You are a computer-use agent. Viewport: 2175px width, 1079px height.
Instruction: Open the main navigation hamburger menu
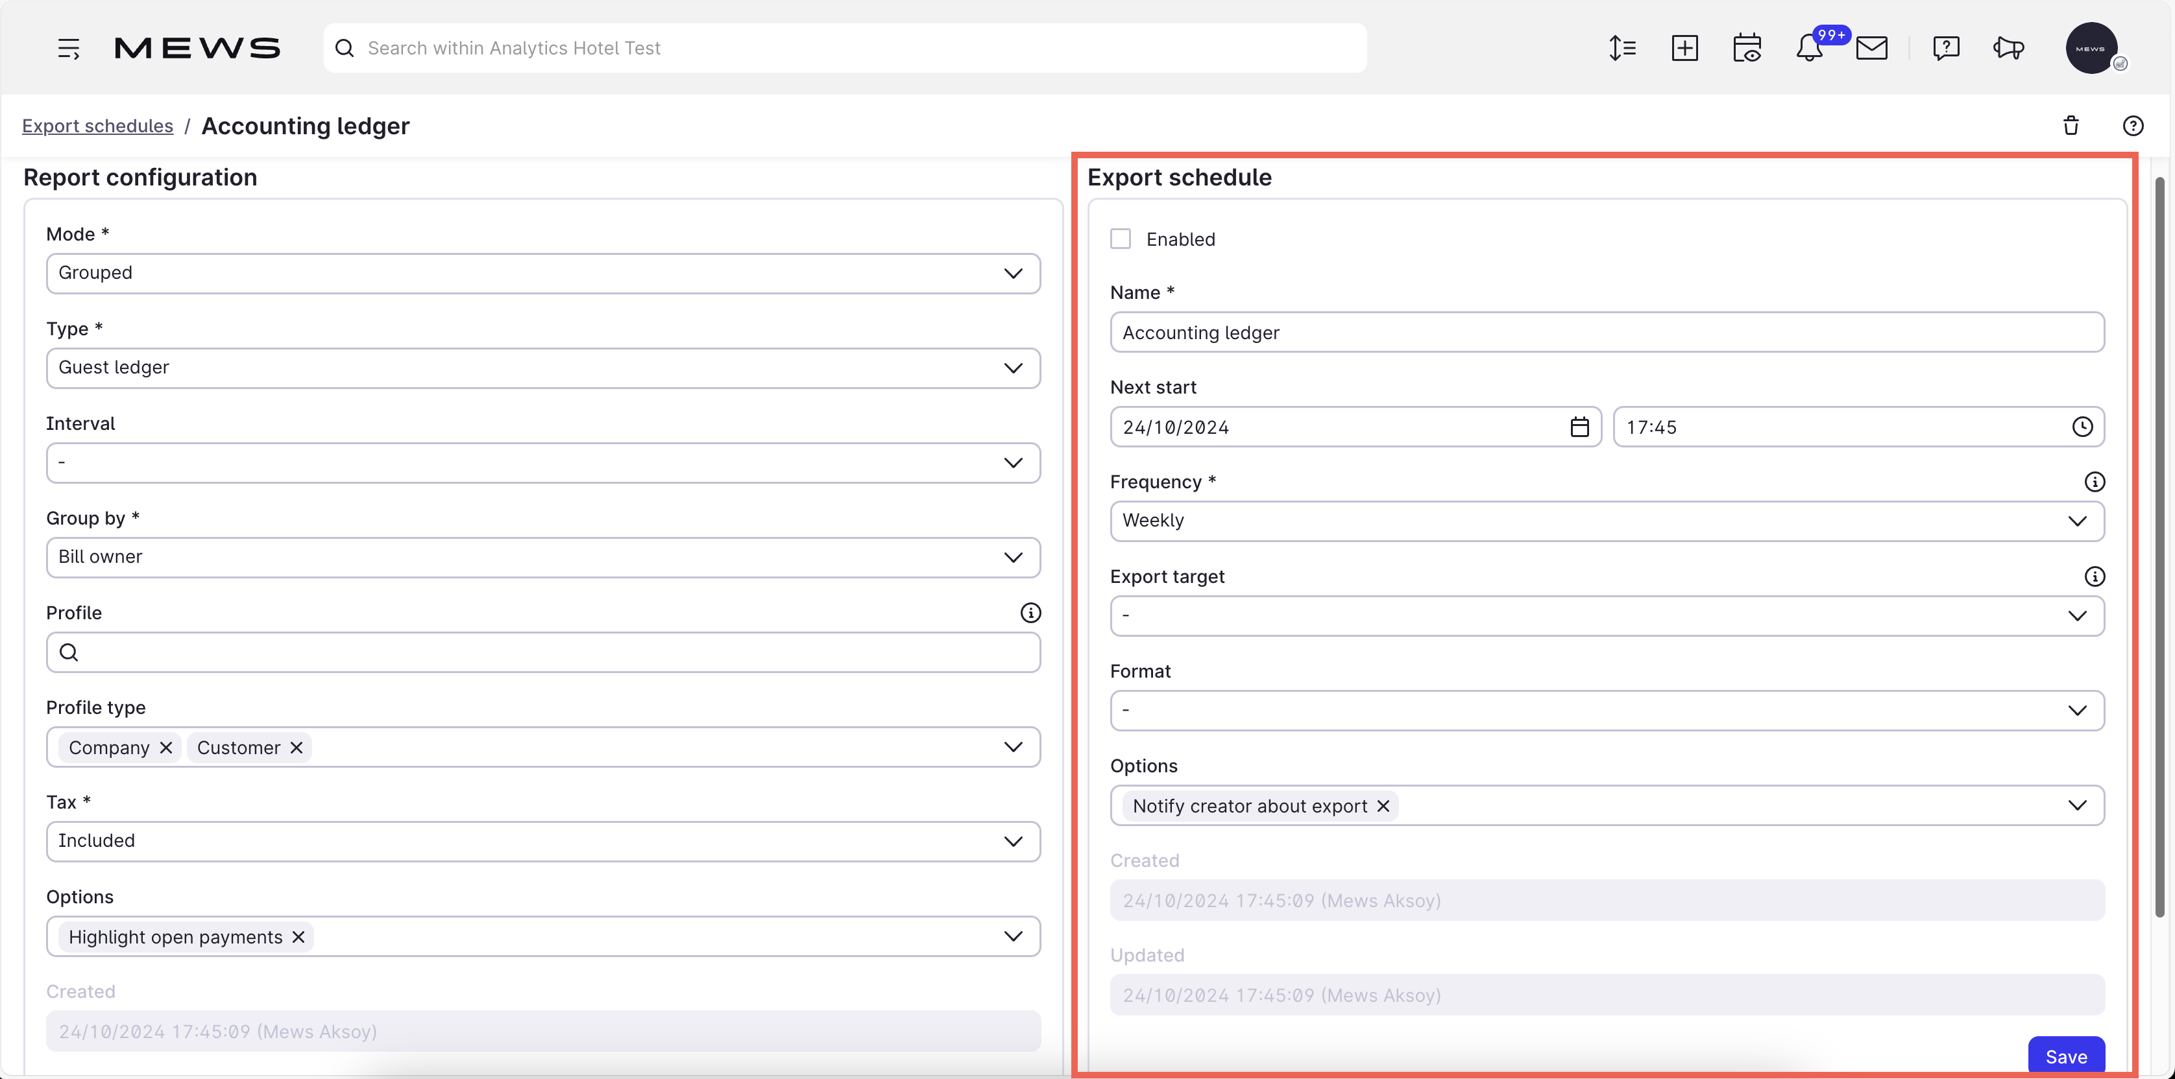(x=68, y=48)
